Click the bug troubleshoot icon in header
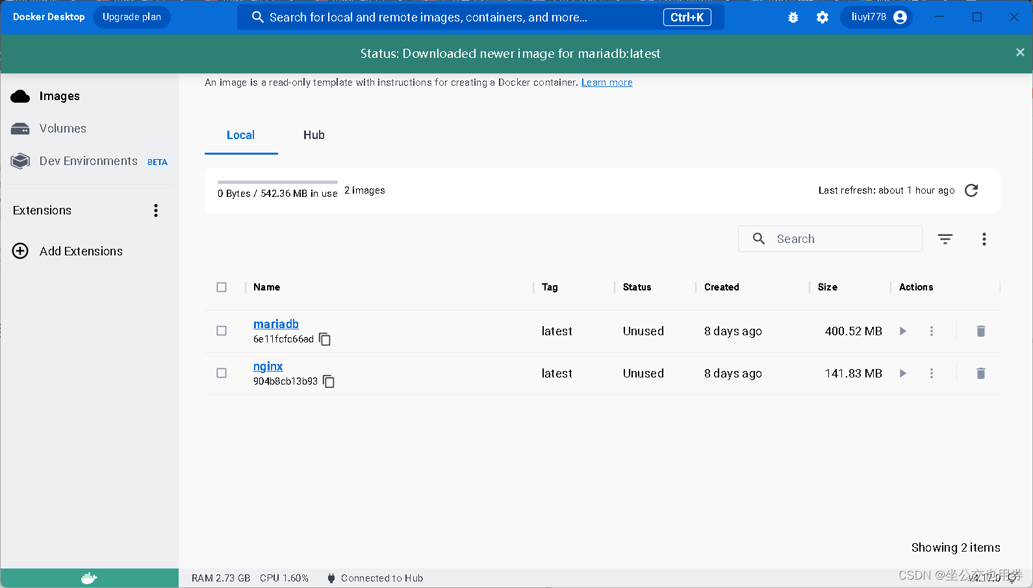The height and width of the screenshot is (588, 1033). pyautogui.click(x=793, y=18)
